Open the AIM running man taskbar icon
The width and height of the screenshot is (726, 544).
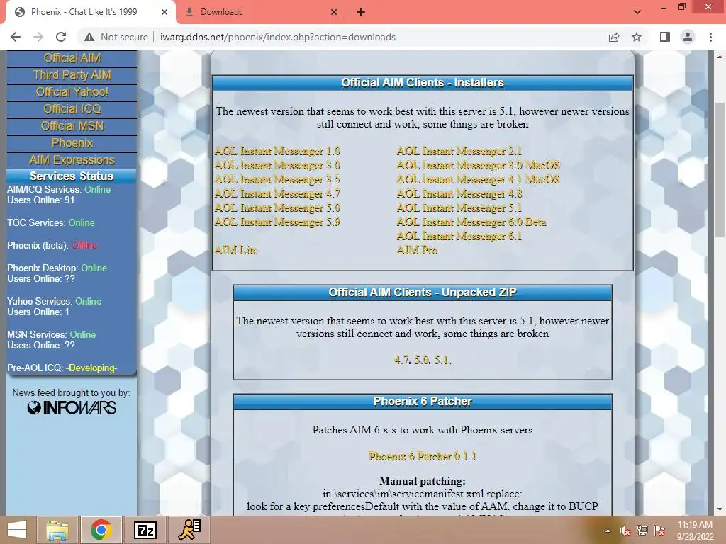pyautogui.click(x=189, y=530)
